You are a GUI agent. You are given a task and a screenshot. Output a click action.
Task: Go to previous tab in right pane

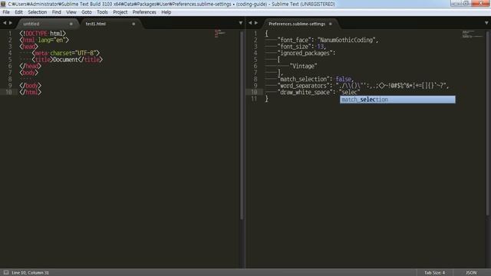pos(250,23)
